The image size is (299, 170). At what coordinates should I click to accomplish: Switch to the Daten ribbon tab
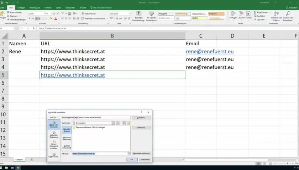click(x=58, y=8)
